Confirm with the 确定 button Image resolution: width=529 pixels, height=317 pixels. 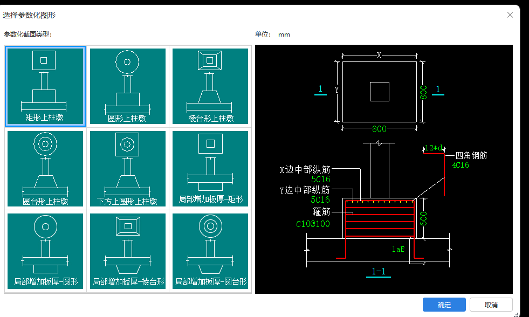pos(444,305)
